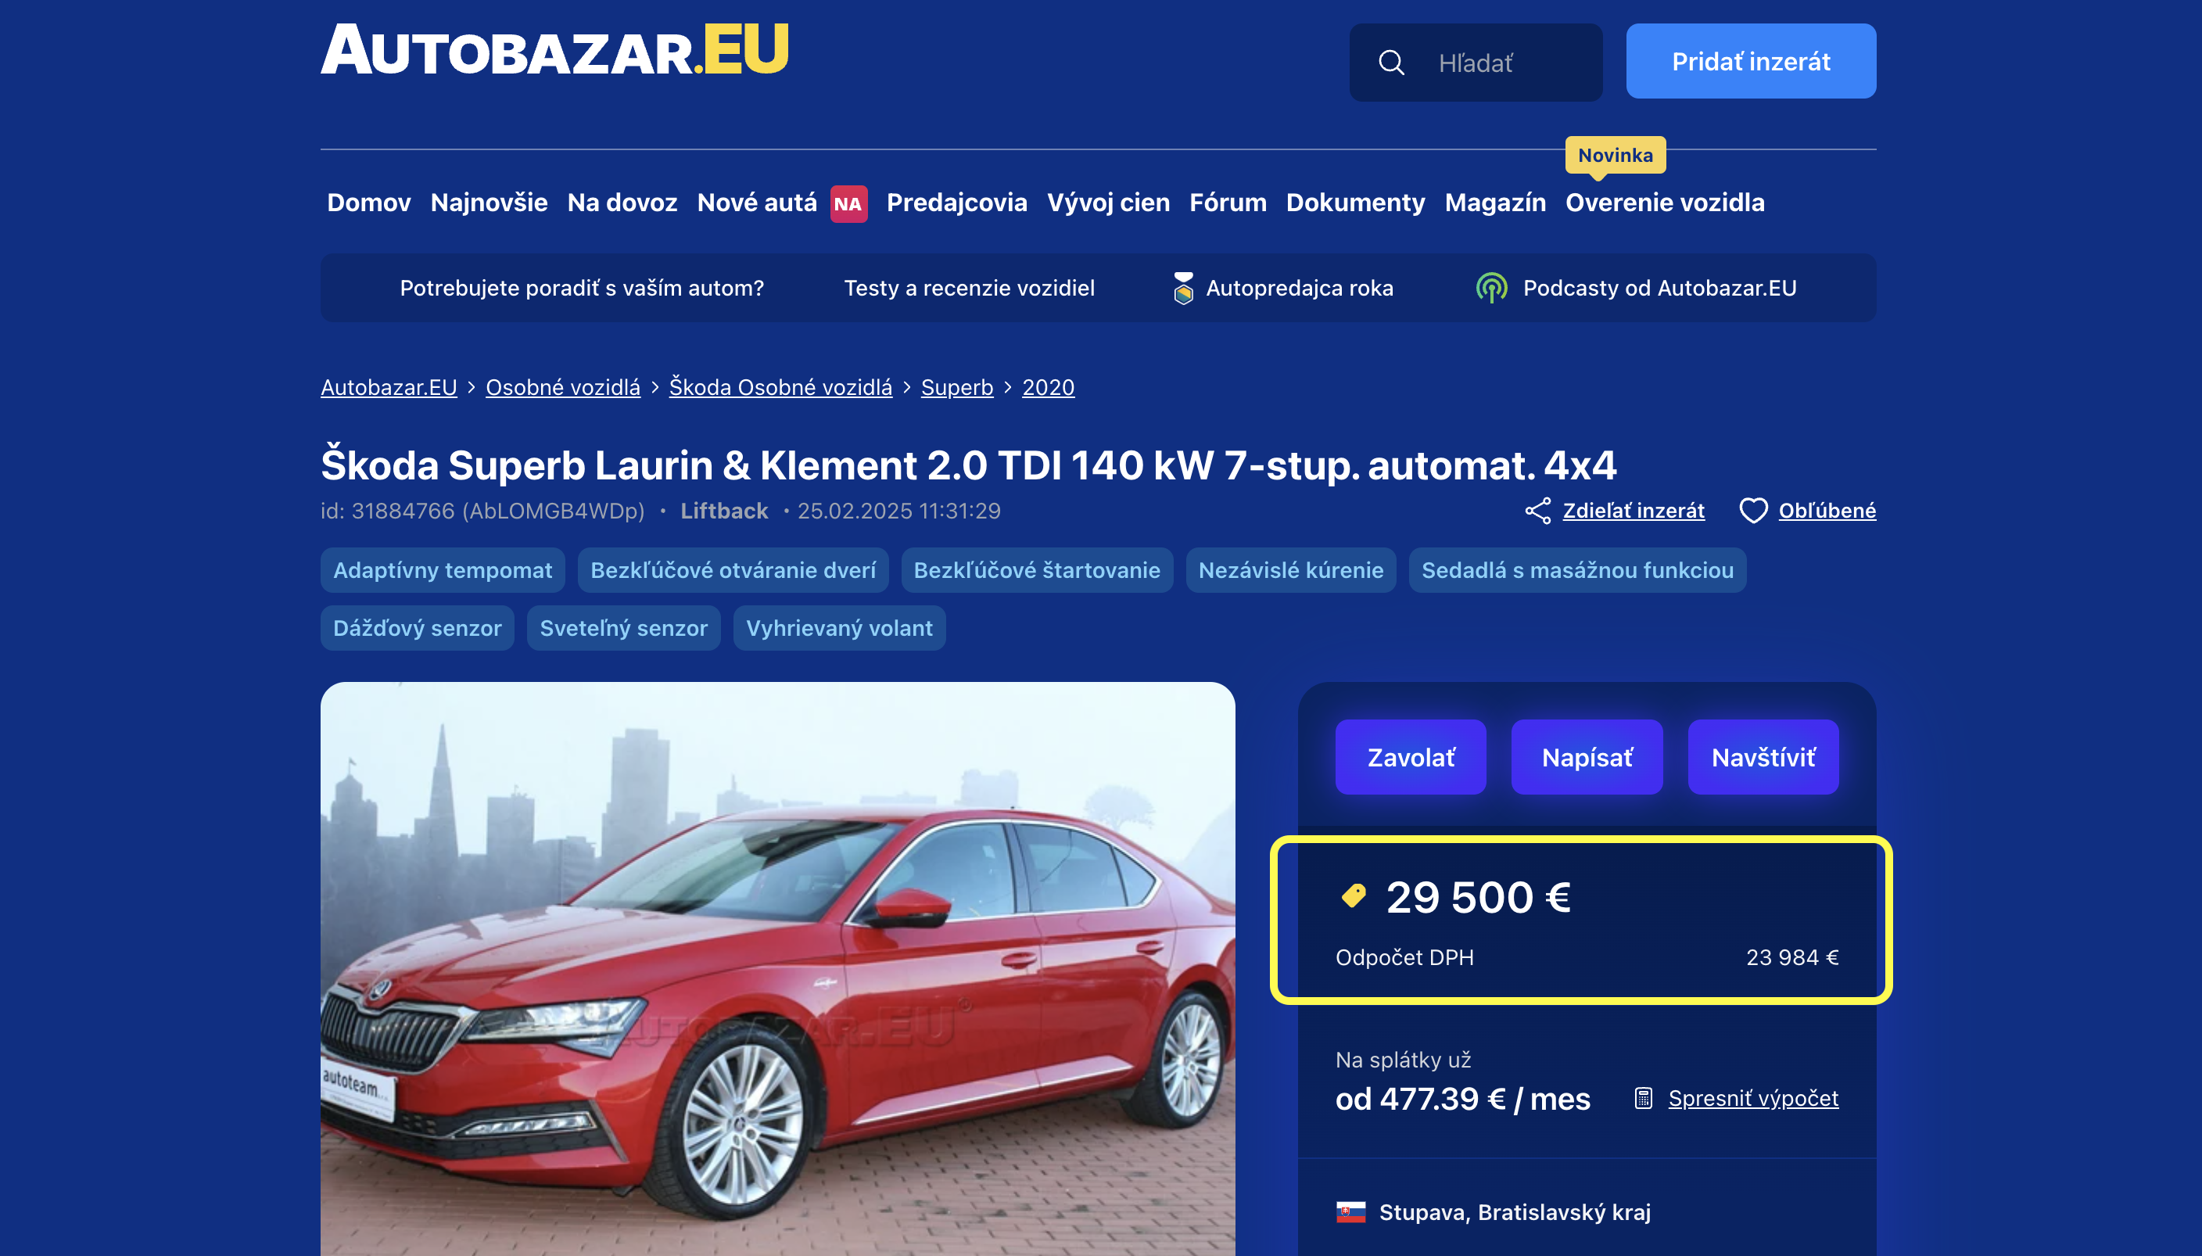Open Testy a recenzie vozidiel link
This screenshot has height=1256, width=2202.
tap(970, 288)
